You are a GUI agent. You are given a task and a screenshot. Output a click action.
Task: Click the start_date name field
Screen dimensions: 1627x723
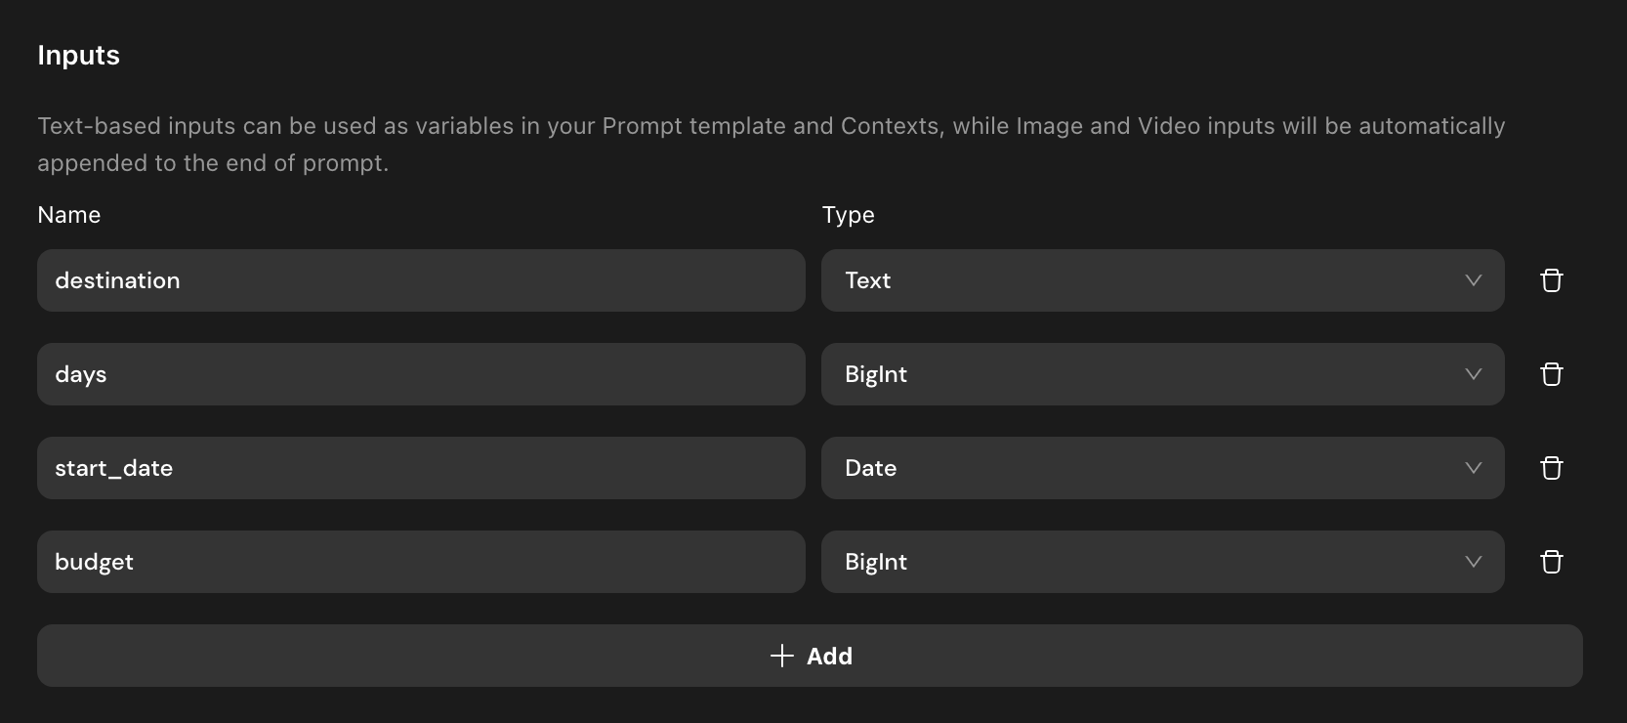(421, 468)
